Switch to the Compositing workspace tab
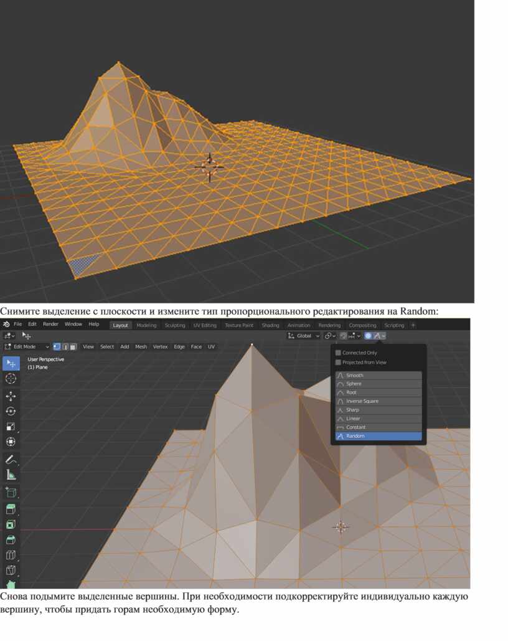508x641 pixels. (x=362, y=325)
